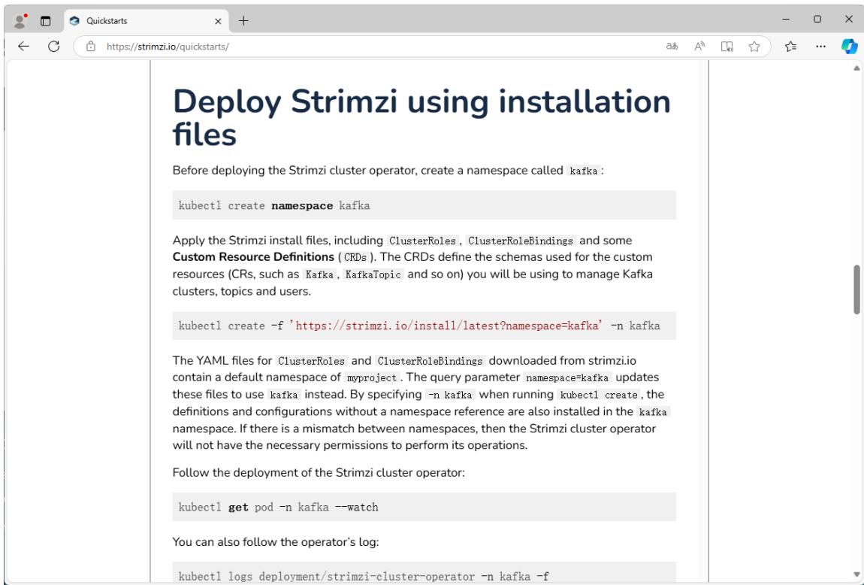The image size is (864, 585).
Task: Click the Deploy Strimzi using installation files heading
Action: (421, 117)
